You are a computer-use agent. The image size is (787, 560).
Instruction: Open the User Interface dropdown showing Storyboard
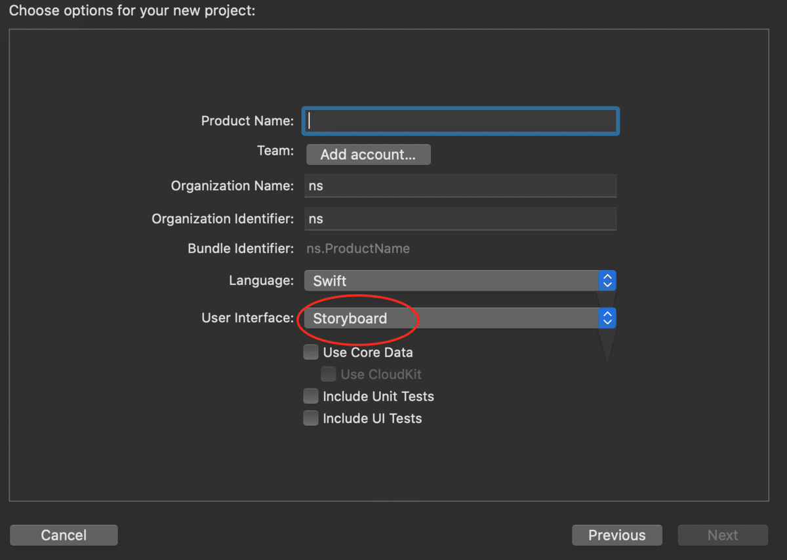pyautogui.click(x=451, y=318)
